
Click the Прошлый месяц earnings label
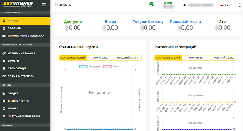click(185, 22)
